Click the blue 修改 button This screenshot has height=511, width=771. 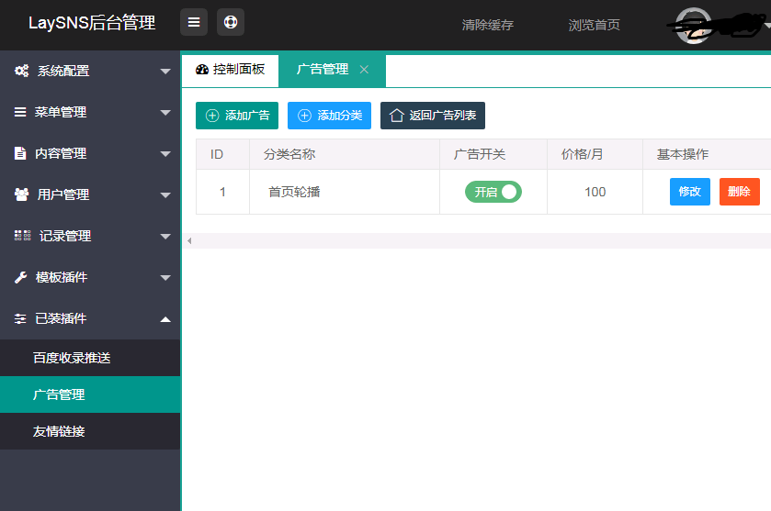coord(689,192)
